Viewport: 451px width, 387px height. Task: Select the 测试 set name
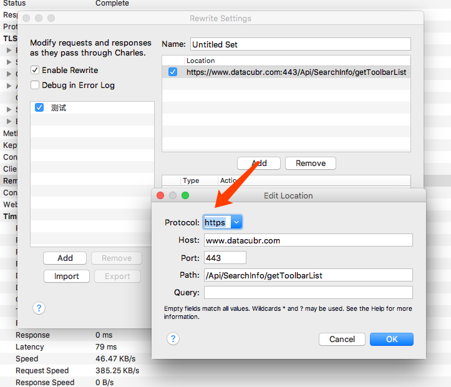tap(59, 107)
